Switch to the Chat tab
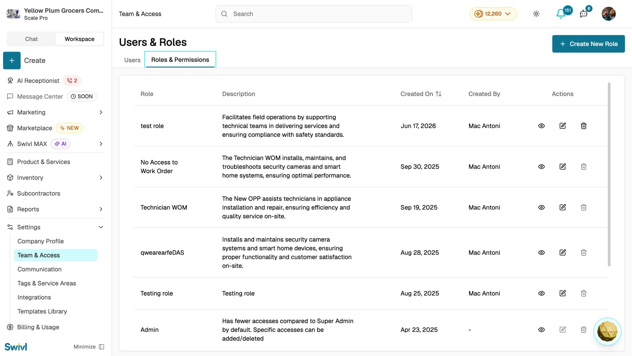 (32, 39)
